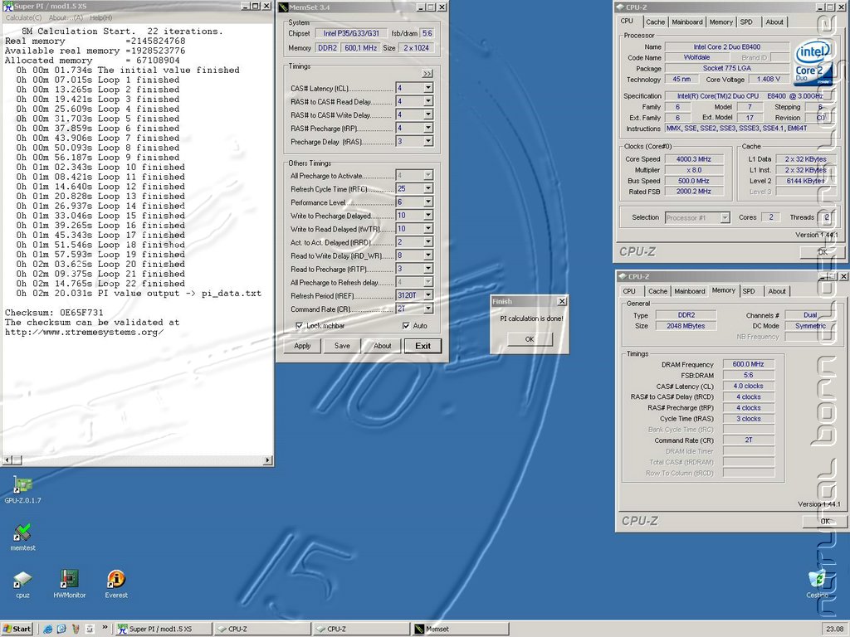This screenshot has height=637, width=850.
Task: Launch Internet Explorer from the quick launch
Action: (47, 629)
